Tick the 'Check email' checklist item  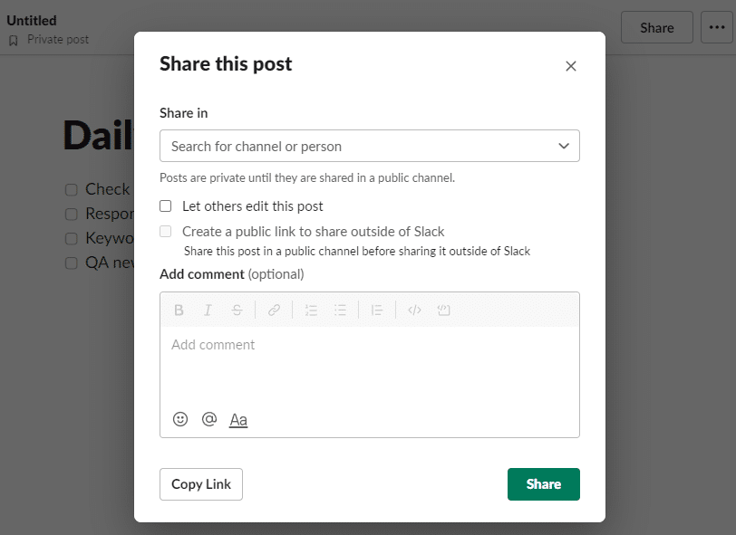pos(71,189)
